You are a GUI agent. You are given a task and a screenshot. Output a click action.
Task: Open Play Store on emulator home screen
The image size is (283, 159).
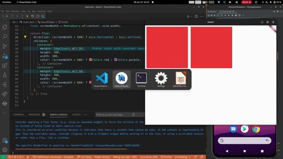245,129
